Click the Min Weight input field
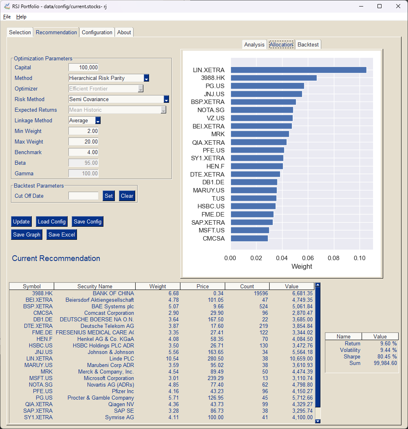This screenshot has height=429, width=408. pyautogui.click(x=83, y=131)
